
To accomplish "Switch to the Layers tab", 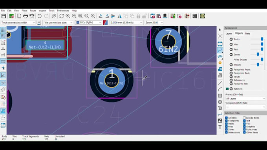I will tap(229, 34).
